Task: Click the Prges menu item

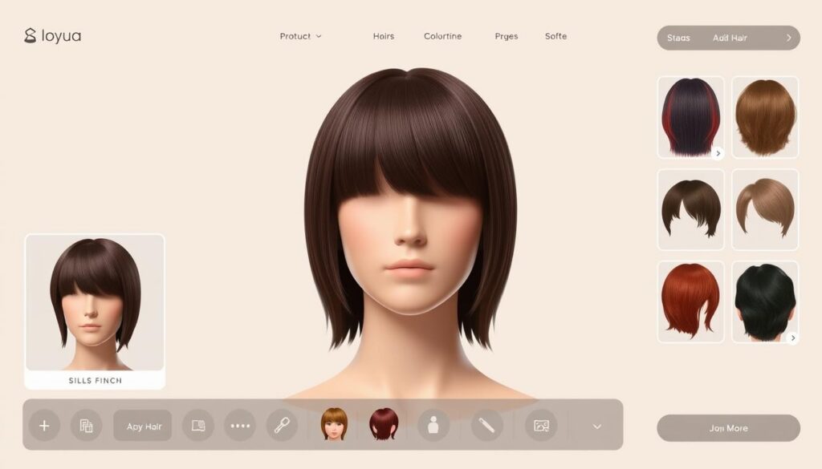Action: tap(506, 36)
